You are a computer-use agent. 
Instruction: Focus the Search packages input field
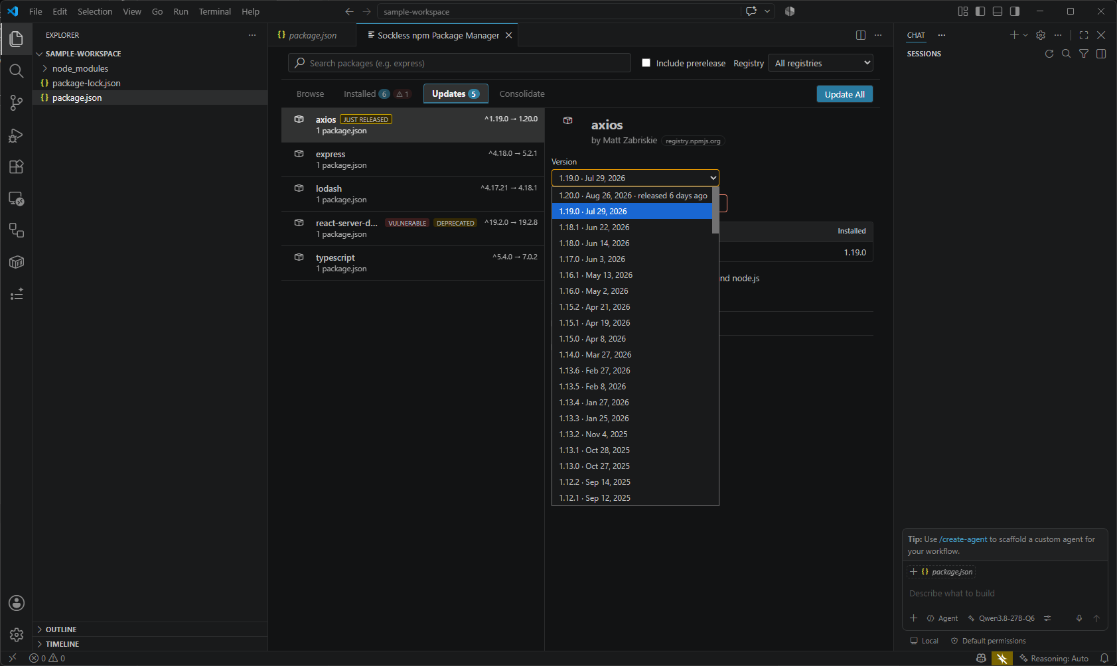coord(459,63)
